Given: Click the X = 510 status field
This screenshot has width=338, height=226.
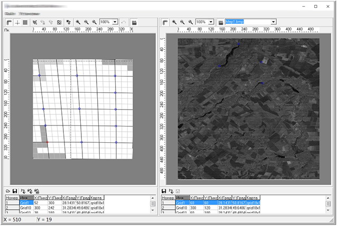Looking at the screenshot, I should click(12, 220).
